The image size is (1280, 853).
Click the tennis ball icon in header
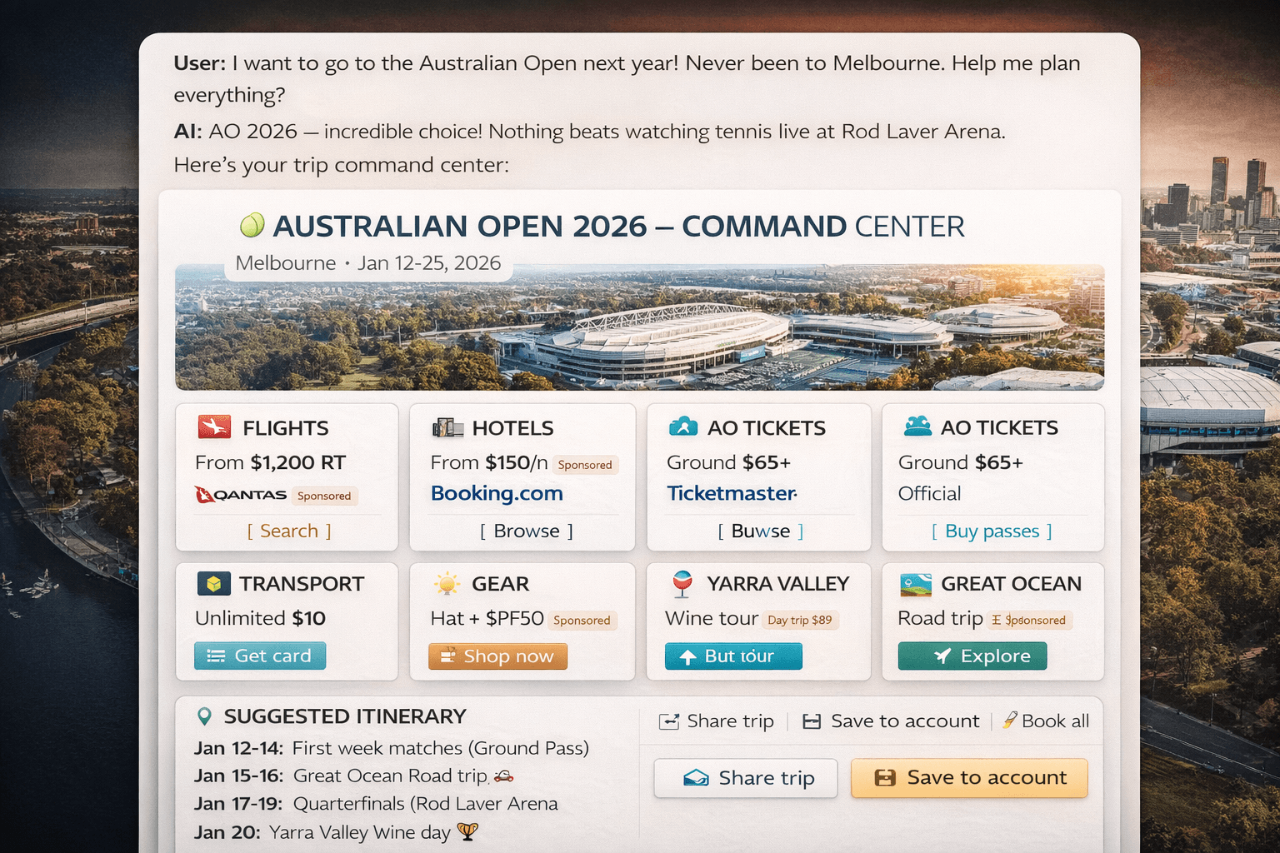[x=252, y=225]
